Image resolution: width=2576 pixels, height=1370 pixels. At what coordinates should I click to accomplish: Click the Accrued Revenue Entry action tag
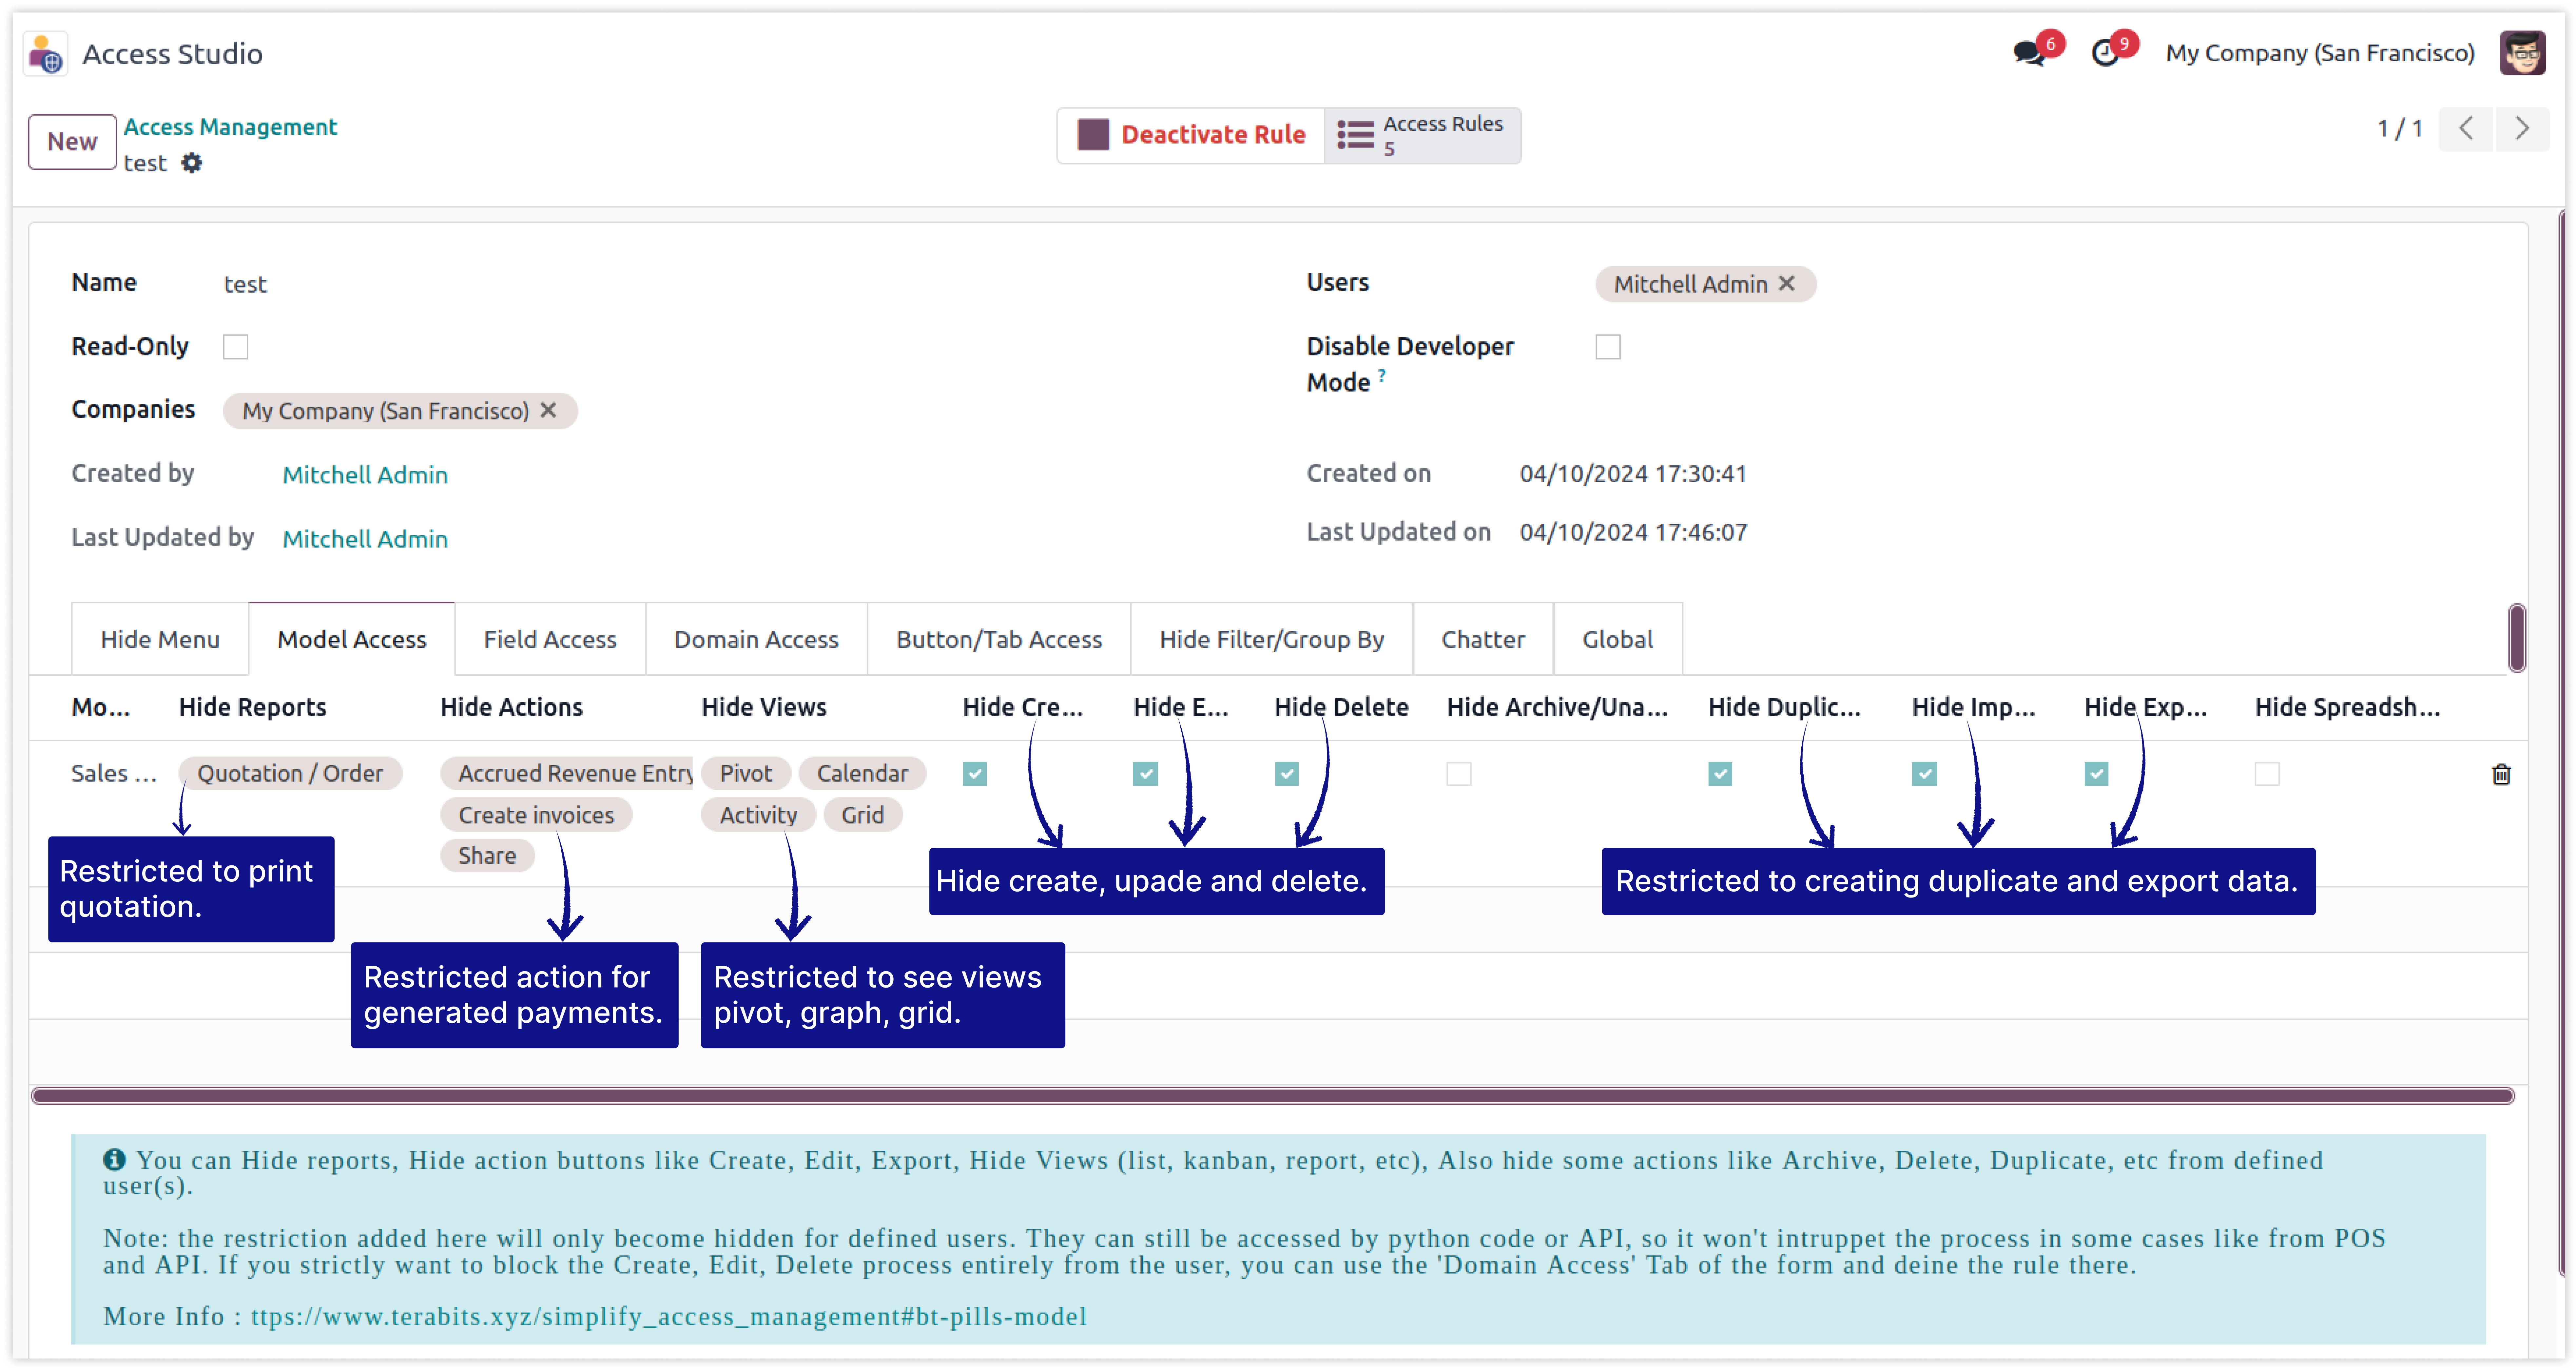point(567,773)
